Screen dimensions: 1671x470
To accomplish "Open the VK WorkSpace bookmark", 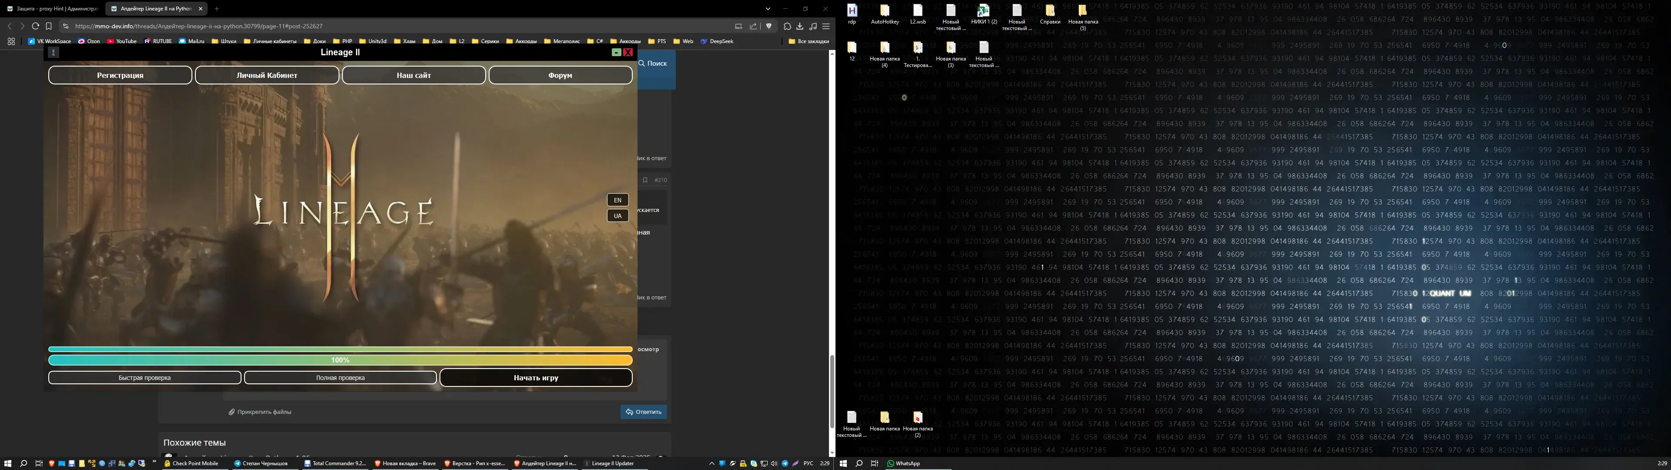I will [x=50, y=41].
